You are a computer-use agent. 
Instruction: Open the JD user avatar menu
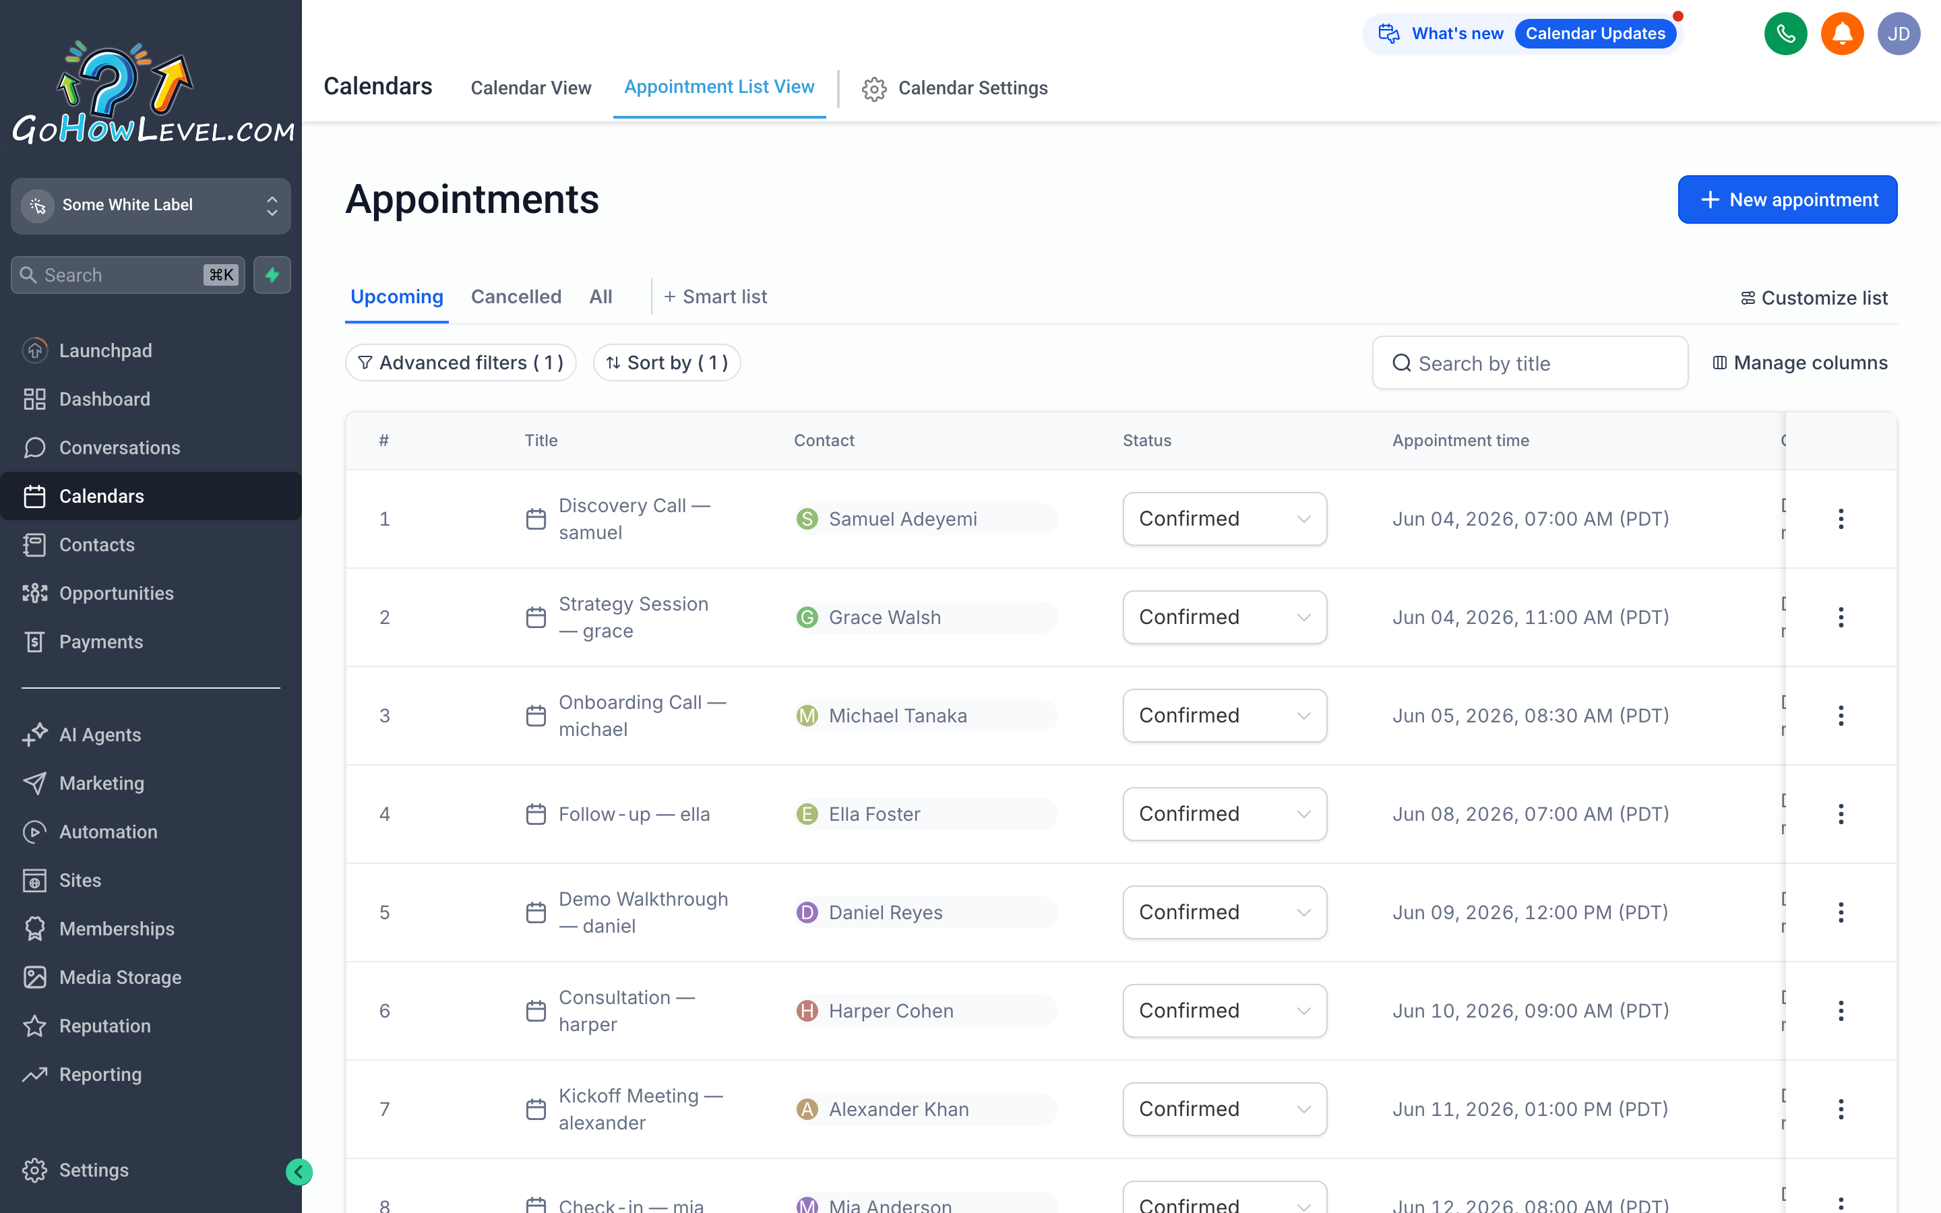(1899, 34)
